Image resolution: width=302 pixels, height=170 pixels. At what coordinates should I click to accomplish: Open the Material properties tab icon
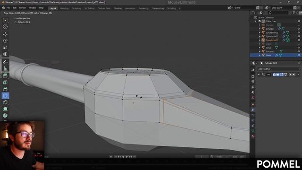(253, 136)
